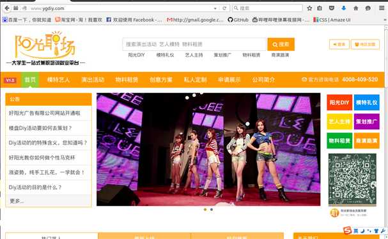Click the 阳光DIY link under search box
Viewport: 388px width, 239px height.
tap(136, 55)
